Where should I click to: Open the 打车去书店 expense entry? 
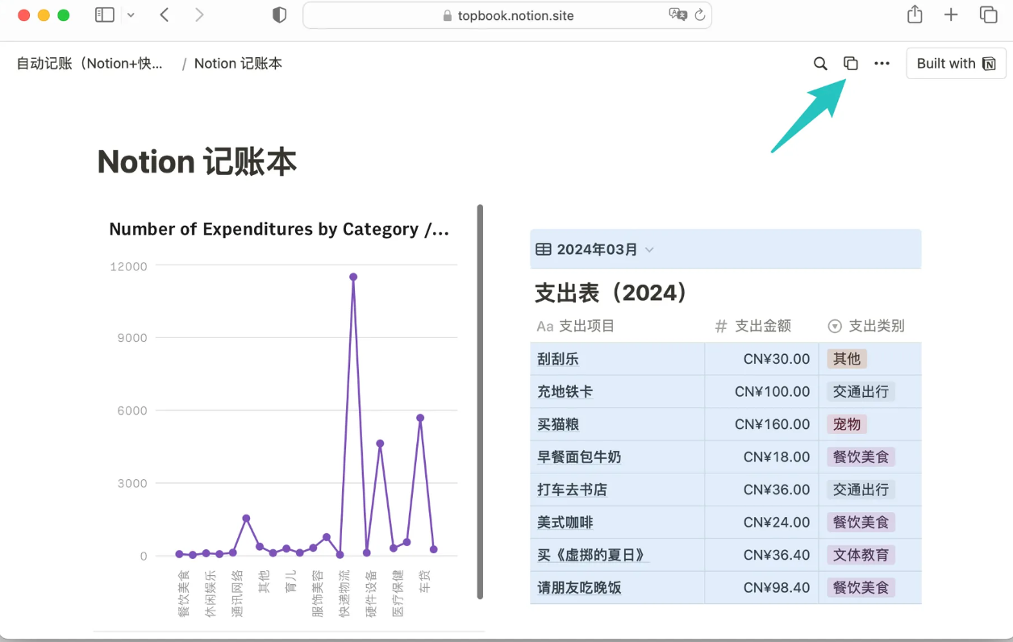(573, 490)
